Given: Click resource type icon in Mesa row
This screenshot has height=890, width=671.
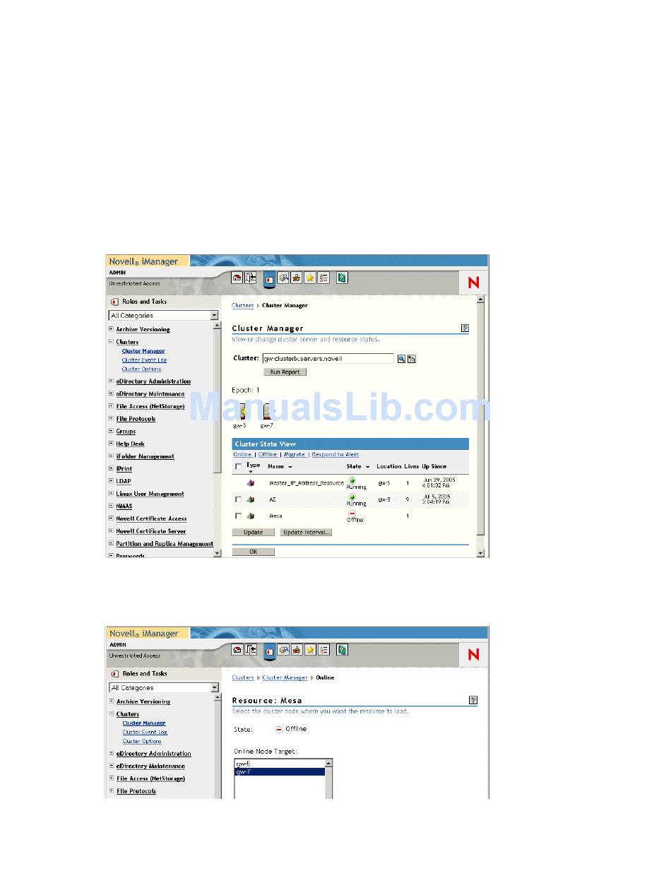Looking at the screenshot, I should coord(250,516).
